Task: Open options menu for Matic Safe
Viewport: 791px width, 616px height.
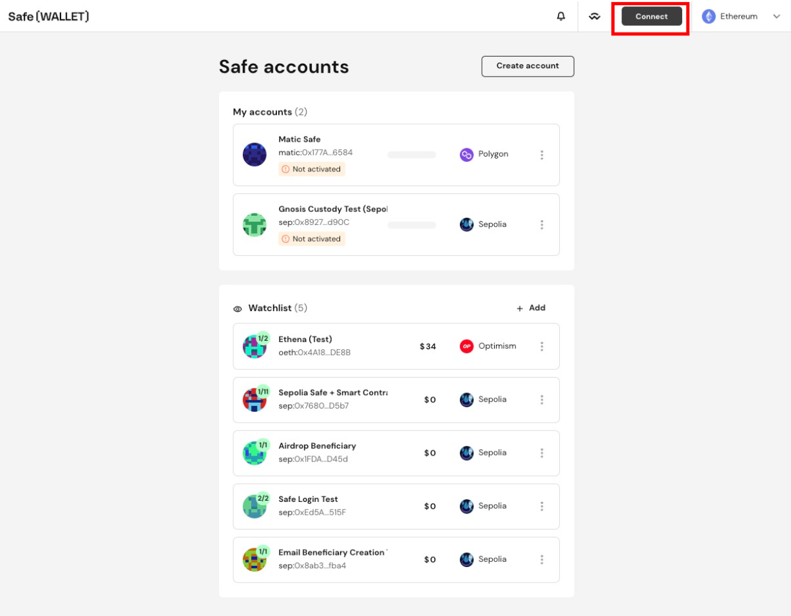Action: (x=542, y=155)
